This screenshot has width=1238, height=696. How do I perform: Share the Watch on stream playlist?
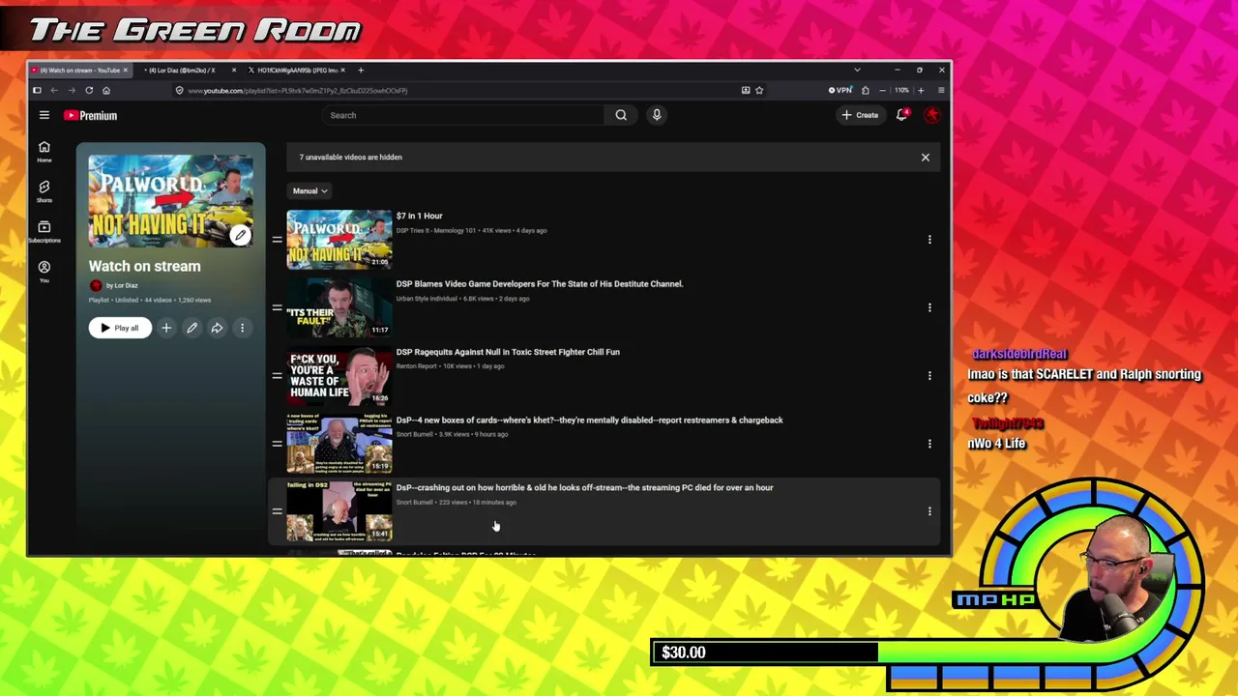pyautogui.click(x=217, y=328)
